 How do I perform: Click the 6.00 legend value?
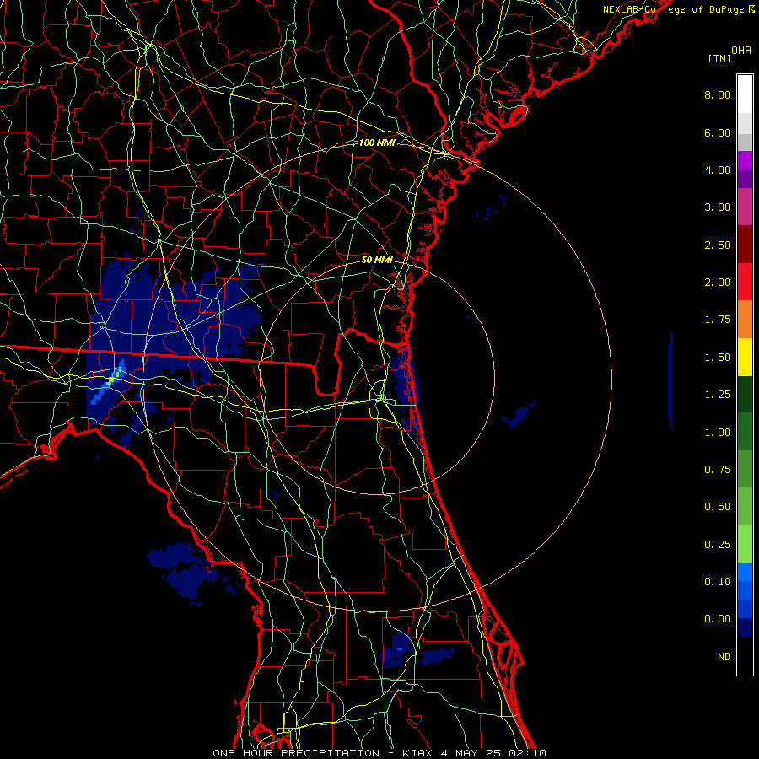718,132
